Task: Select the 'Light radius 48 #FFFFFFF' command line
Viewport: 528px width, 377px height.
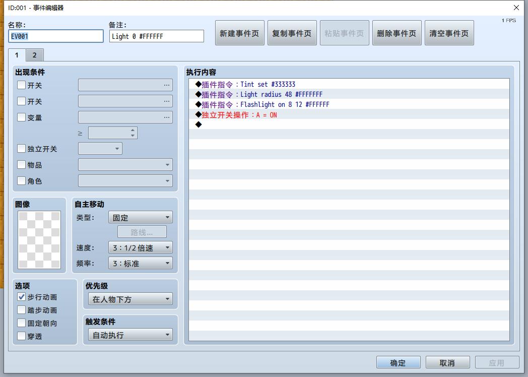Action: 349,94
